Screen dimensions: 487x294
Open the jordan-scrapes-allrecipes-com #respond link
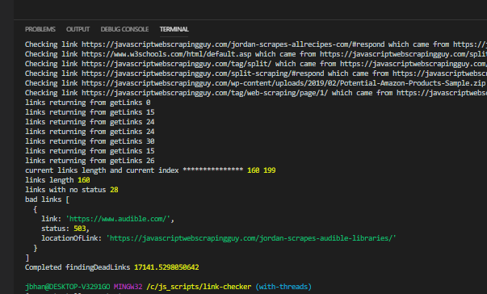tap(233, 44)
